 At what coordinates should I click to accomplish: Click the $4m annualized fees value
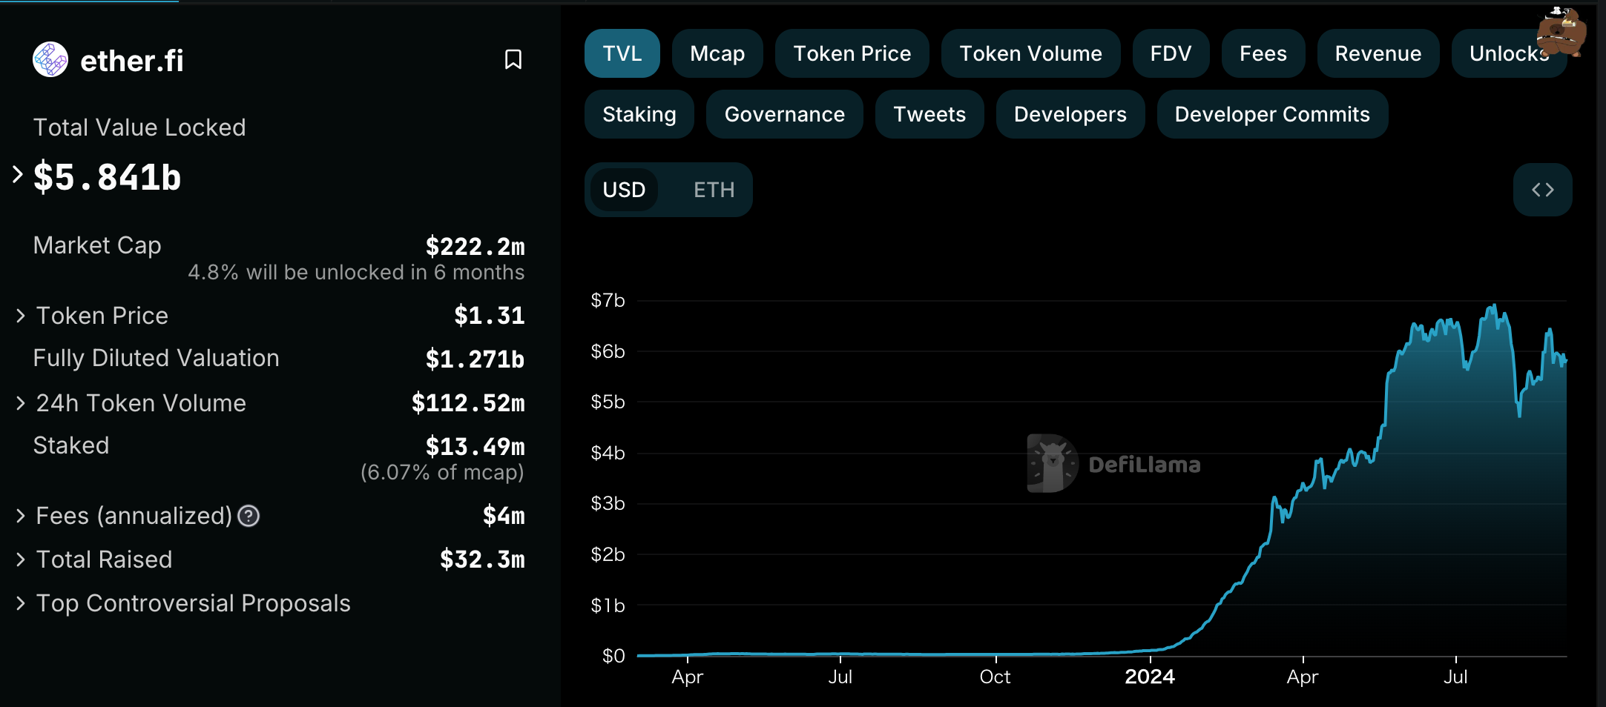pos(504,516)
